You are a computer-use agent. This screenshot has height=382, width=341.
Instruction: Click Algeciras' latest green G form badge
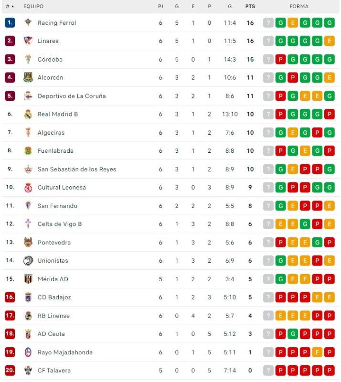pos(329,133)
